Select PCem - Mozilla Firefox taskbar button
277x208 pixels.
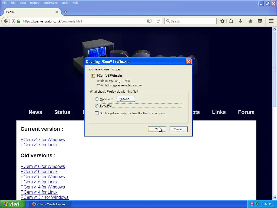point(50,204)
